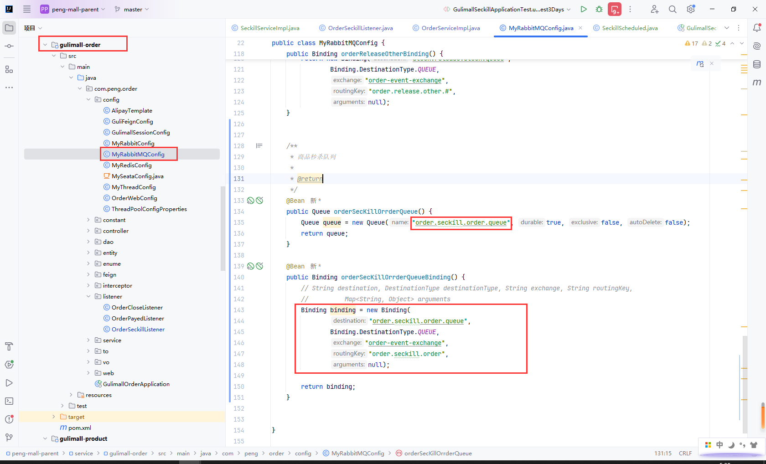Expand the constant package

point(88,220)
